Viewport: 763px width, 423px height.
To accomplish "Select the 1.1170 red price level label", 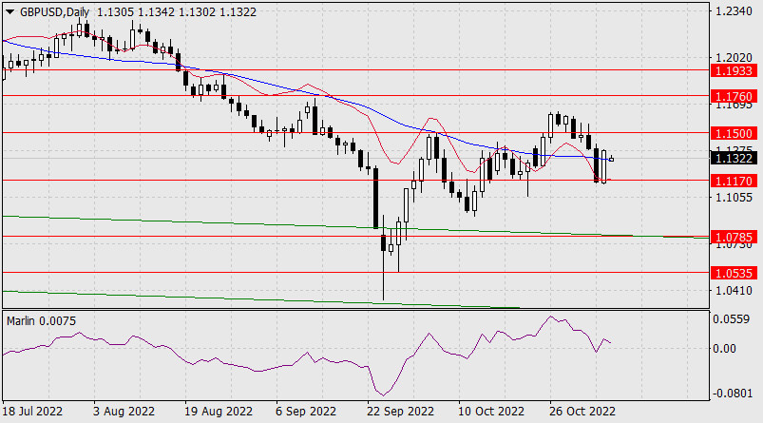I will pos(734,181).
